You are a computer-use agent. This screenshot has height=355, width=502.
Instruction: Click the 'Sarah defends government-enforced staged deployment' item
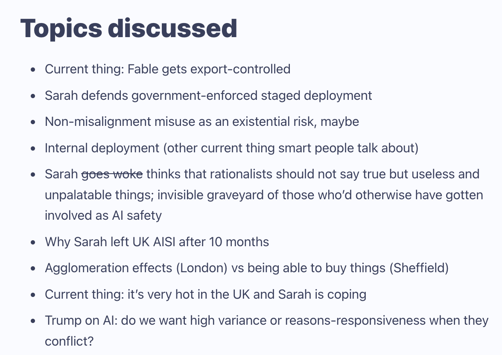point(208,96)
